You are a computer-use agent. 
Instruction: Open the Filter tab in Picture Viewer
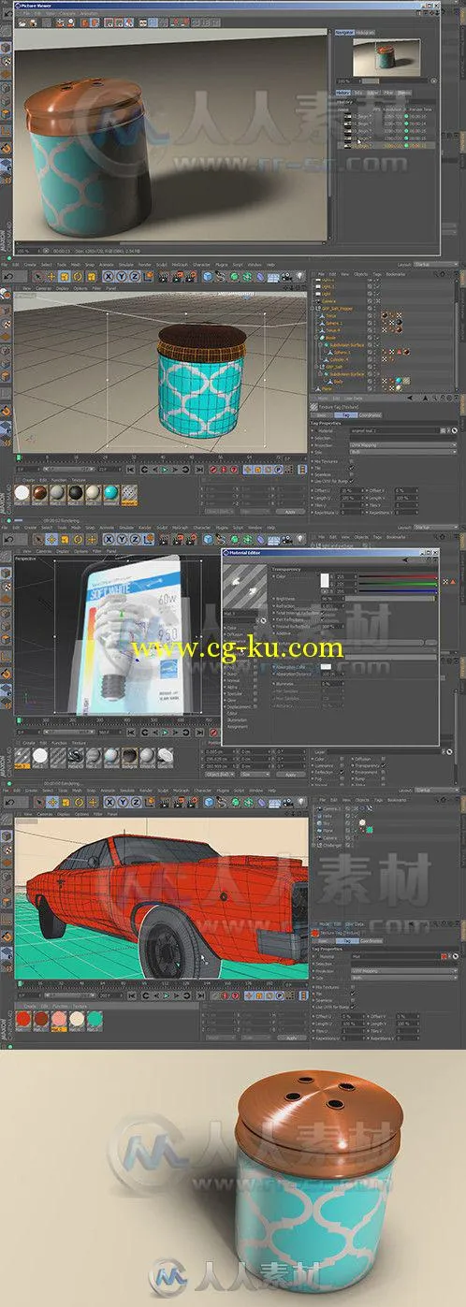[x=388, y=93]
